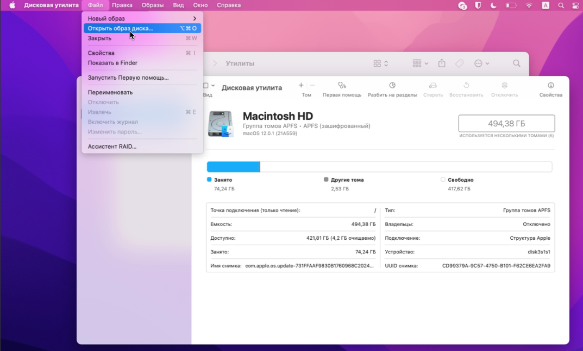Remove a volume with the minus icon
Viewport: 583px width, 351px height.
[x=312, y=85]
